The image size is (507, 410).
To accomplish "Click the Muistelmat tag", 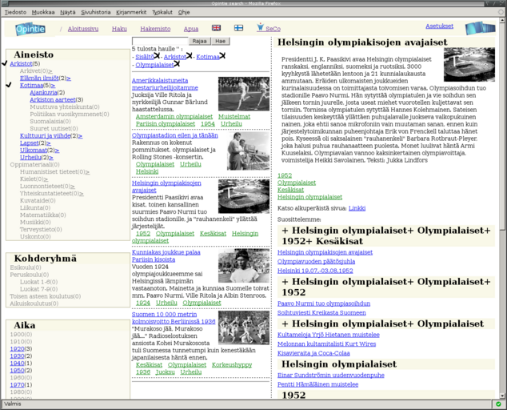I will point(234,117).
